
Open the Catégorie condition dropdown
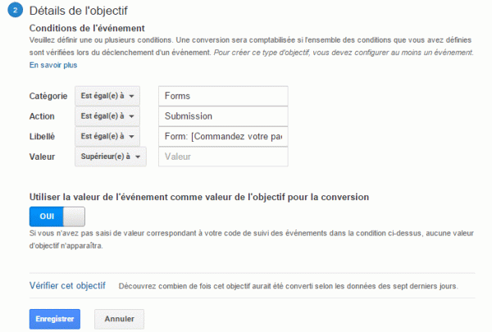click(107, 96)
